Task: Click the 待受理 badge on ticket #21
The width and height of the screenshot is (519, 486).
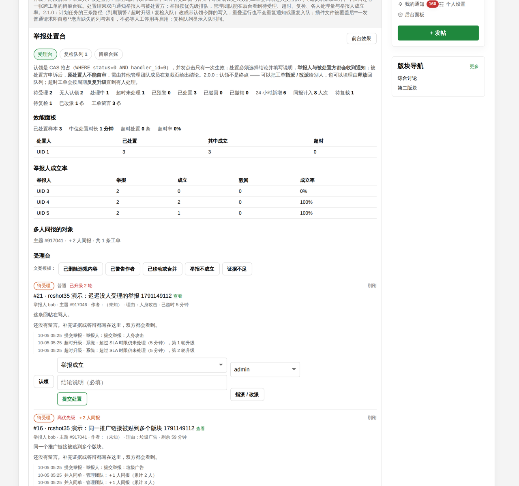Action: coord(44,286)
